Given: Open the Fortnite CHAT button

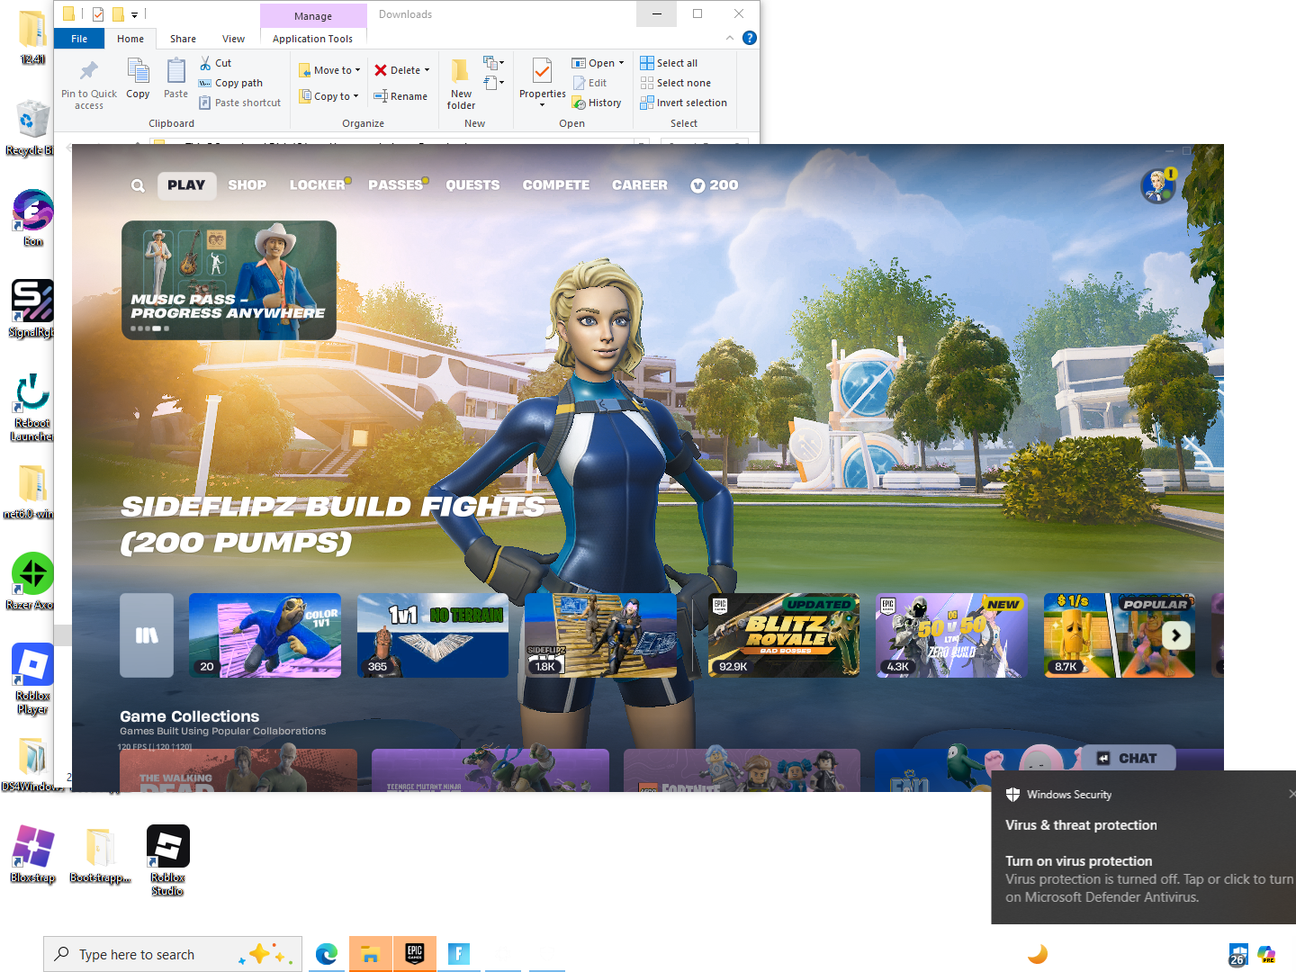Looking at the screenshot, I should click(x=1128, y=759).
